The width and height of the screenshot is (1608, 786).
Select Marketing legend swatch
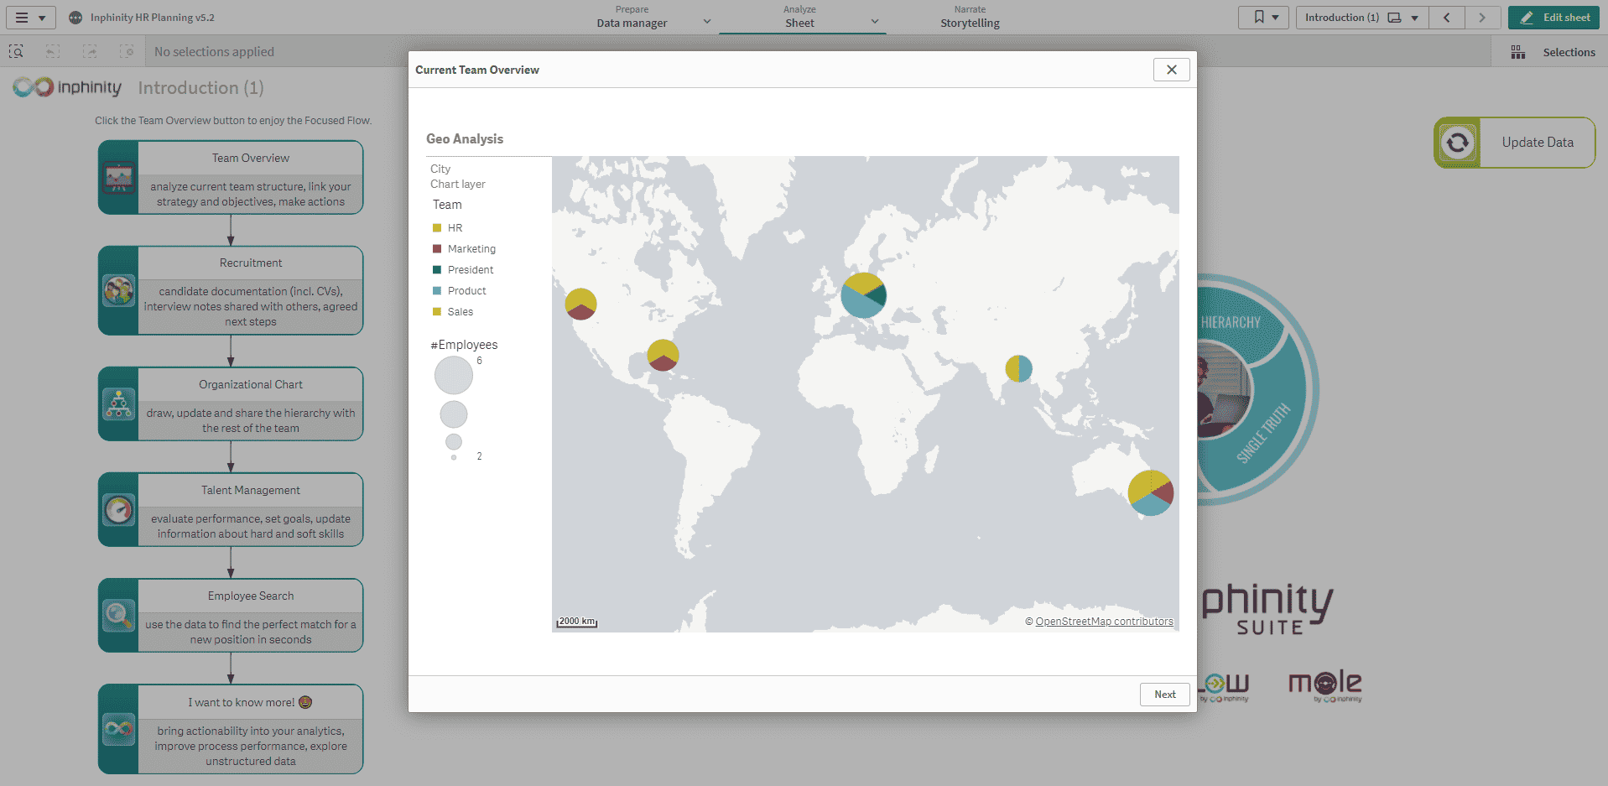[x=437, y=249]
